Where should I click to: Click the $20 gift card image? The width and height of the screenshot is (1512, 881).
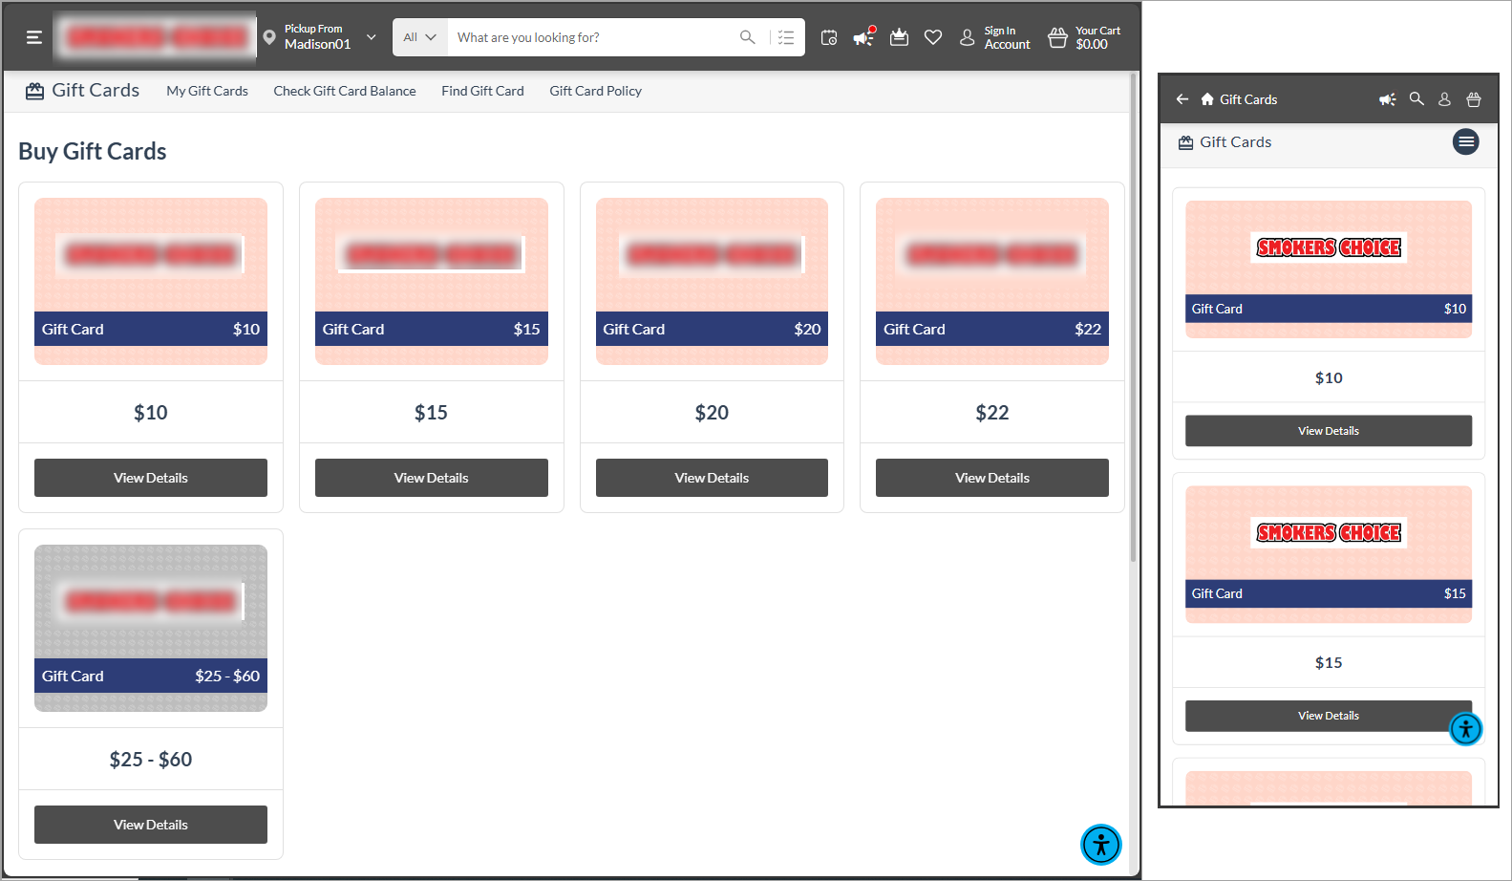coord(712,281)
